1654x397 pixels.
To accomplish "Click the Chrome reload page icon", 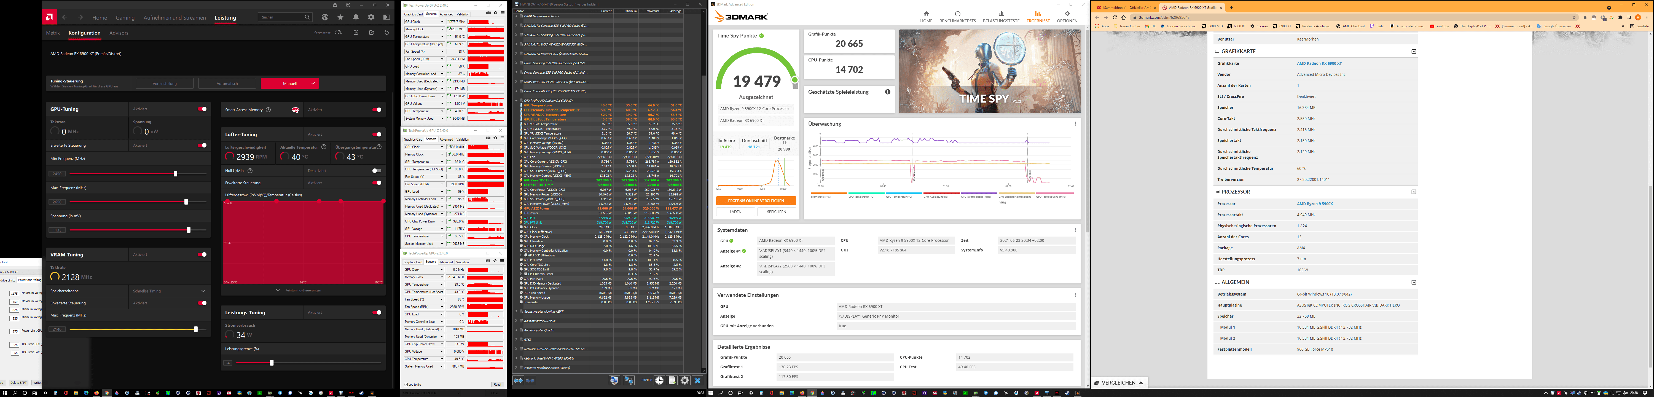I will tap(1114, 17).
